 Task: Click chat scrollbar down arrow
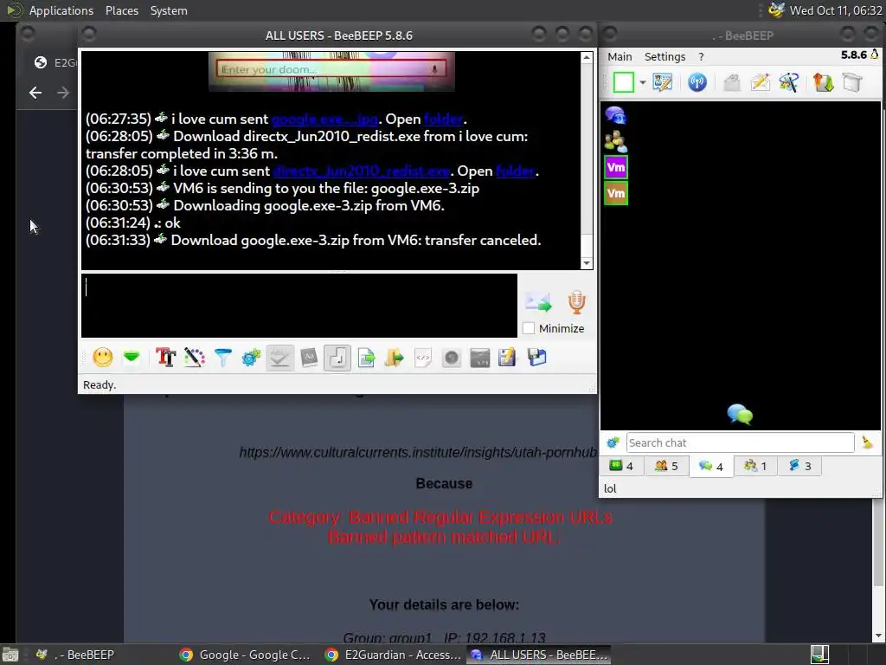pos(587,263)
